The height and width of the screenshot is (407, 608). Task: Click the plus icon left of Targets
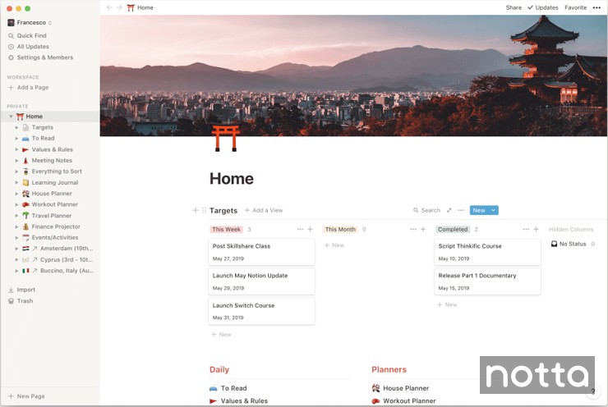[196, 210]
